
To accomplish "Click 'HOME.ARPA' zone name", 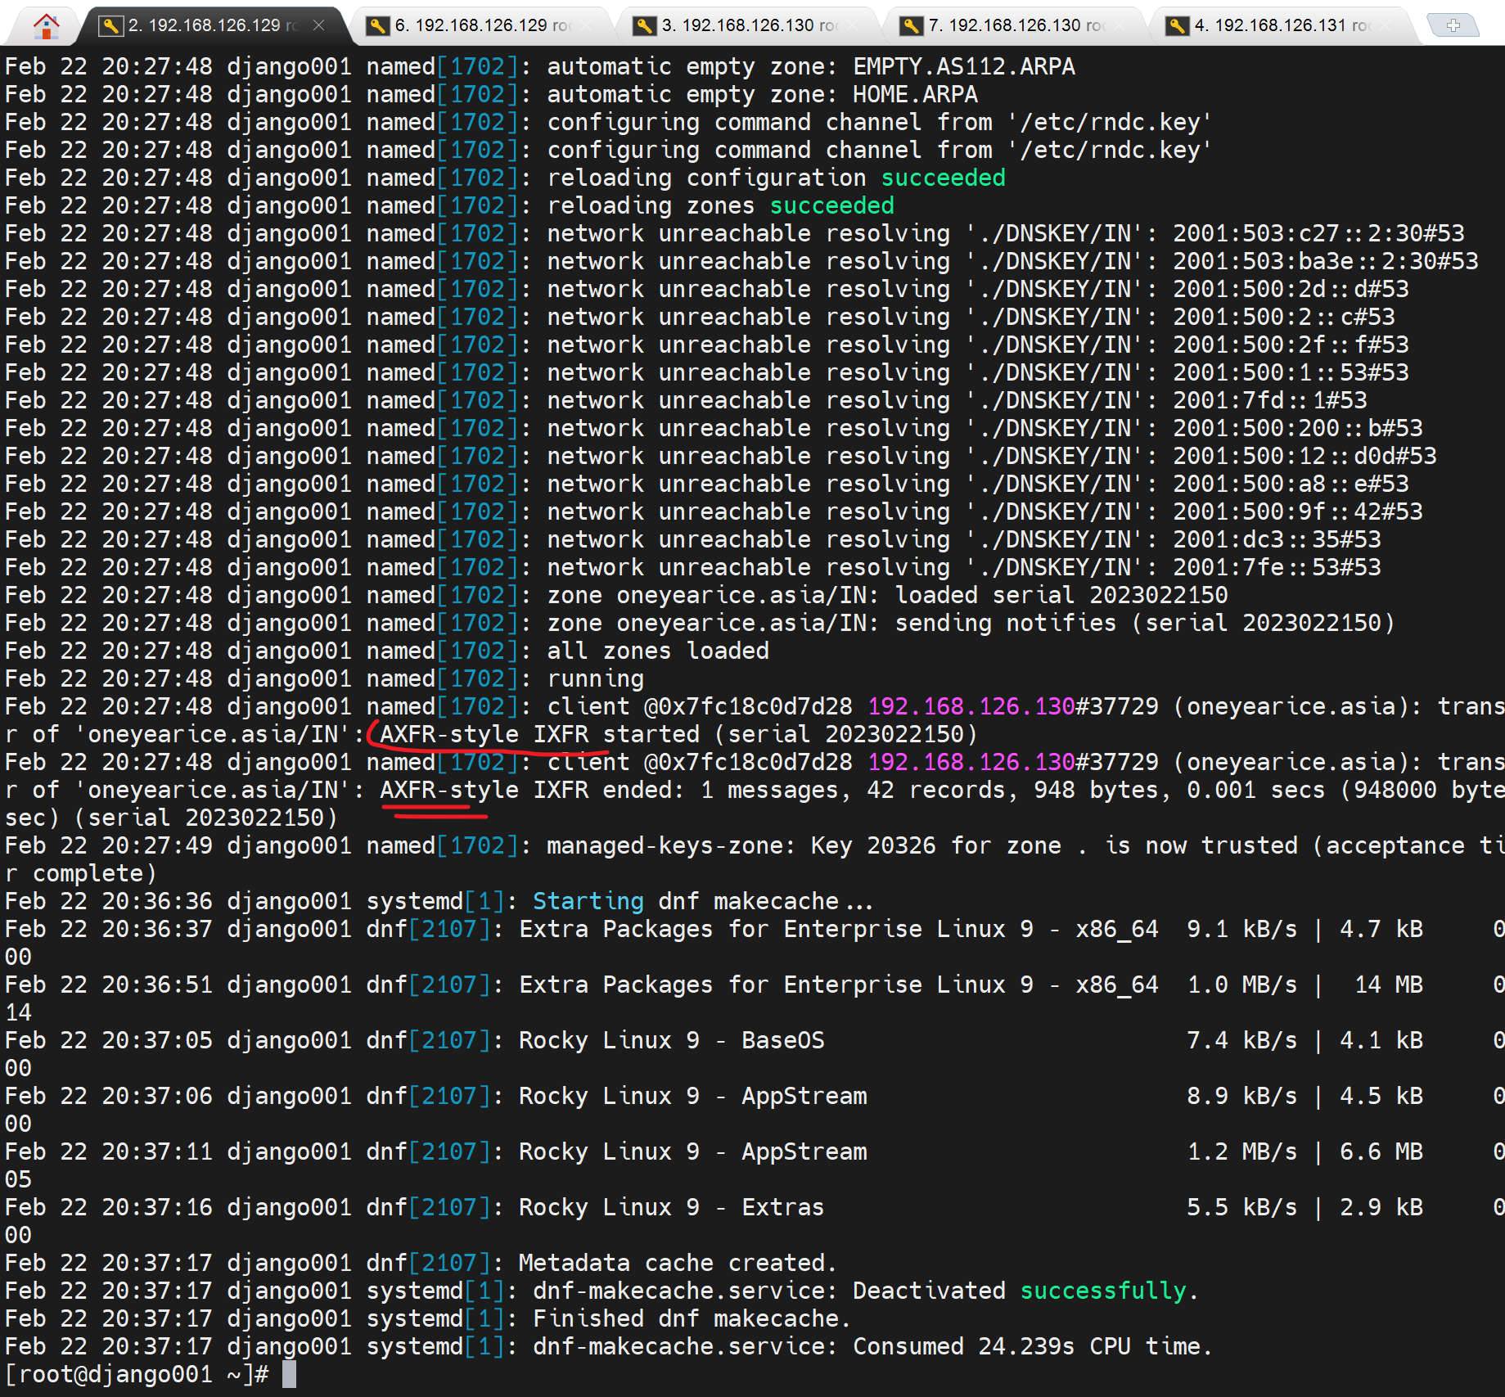I will [x=915, y=95].
